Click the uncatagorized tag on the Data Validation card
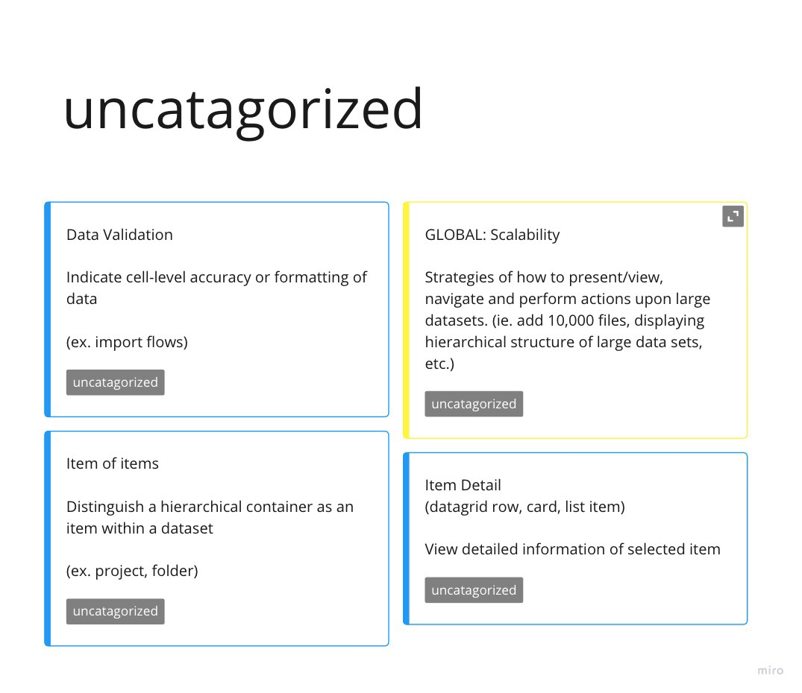Viewport: 802px width, 693px height. coord(116,382)
